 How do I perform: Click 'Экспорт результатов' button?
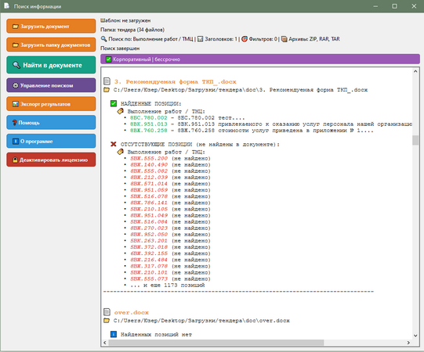coord(51,104)
